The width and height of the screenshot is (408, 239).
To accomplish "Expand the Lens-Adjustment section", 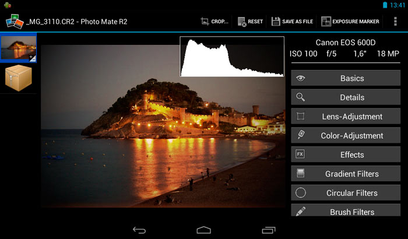I will (346, 116).
